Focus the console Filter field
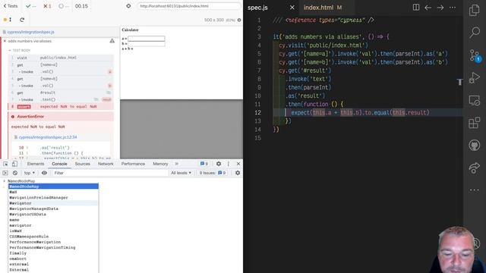 (110, 173)
